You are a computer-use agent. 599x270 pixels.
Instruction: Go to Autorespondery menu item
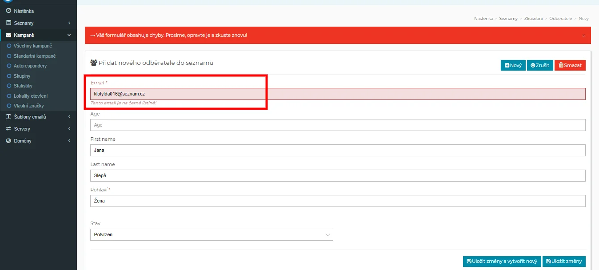coord(30,66)
